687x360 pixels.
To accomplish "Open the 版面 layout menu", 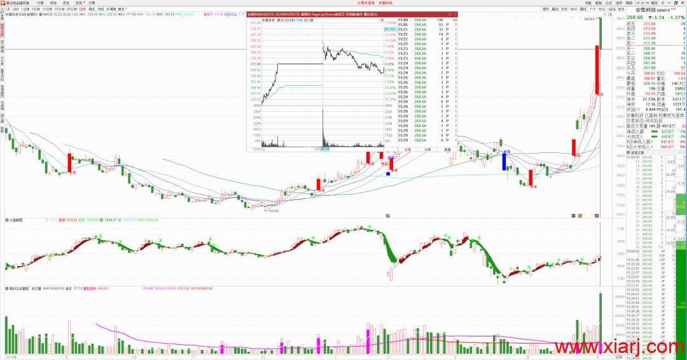I will (x=599, y=3).
